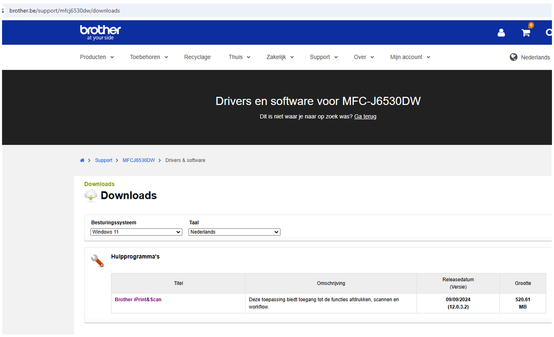The height and width of the screenshot is (337, 554).
Task: Click the Brother at your side logo
Action: 100,33
